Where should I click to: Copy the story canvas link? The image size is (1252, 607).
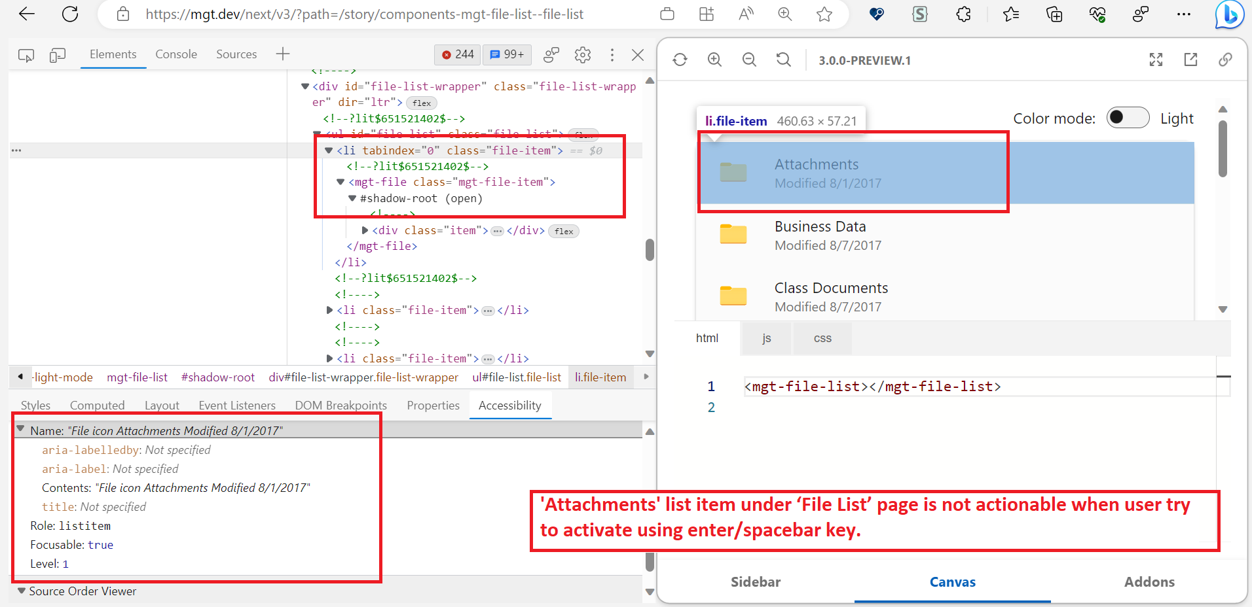click(1226, 60)
